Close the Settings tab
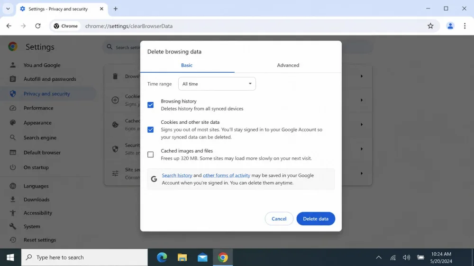The width and height of the screenshot is (474, 266). point(101,9)
